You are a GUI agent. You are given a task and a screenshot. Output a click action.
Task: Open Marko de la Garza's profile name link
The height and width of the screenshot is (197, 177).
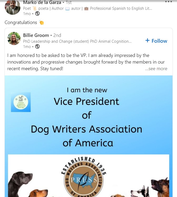[x=42, y=2]
